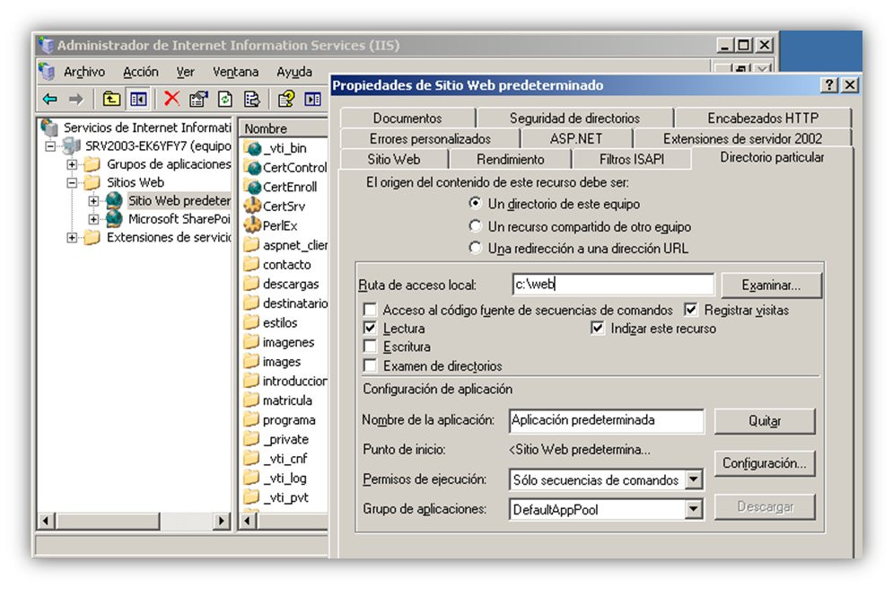
Task: Click the Nombre column header
Action: point(283,128)
